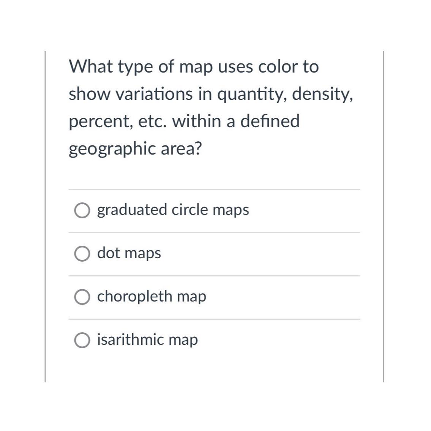The width and height of the screenshot is (431, 431).
Task: Click the question text about map types
Action: coord(212,107)
